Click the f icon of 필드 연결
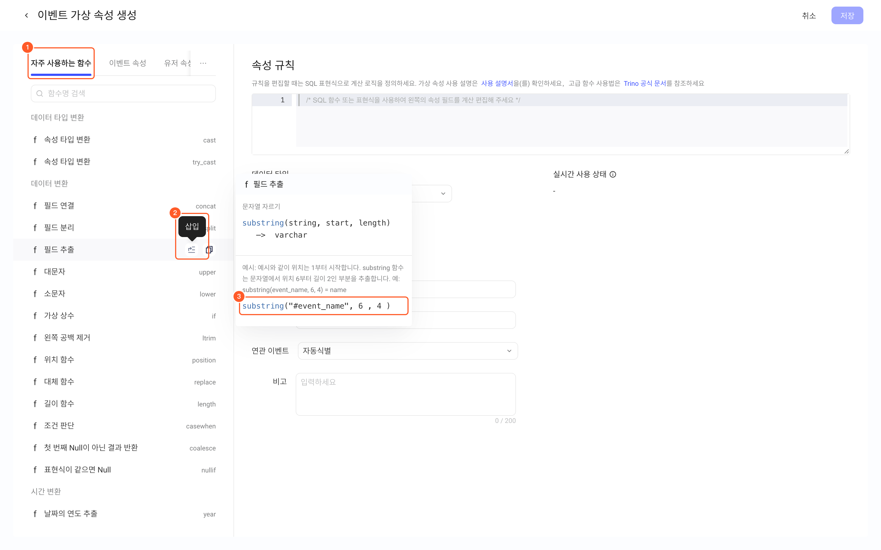The image size is (881, 550). pos(35,205)
